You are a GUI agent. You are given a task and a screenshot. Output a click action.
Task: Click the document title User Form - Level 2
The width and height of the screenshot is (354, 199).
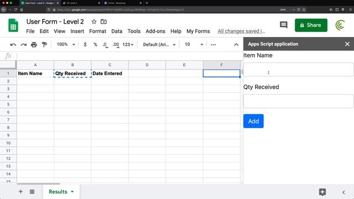coord(55,22)
